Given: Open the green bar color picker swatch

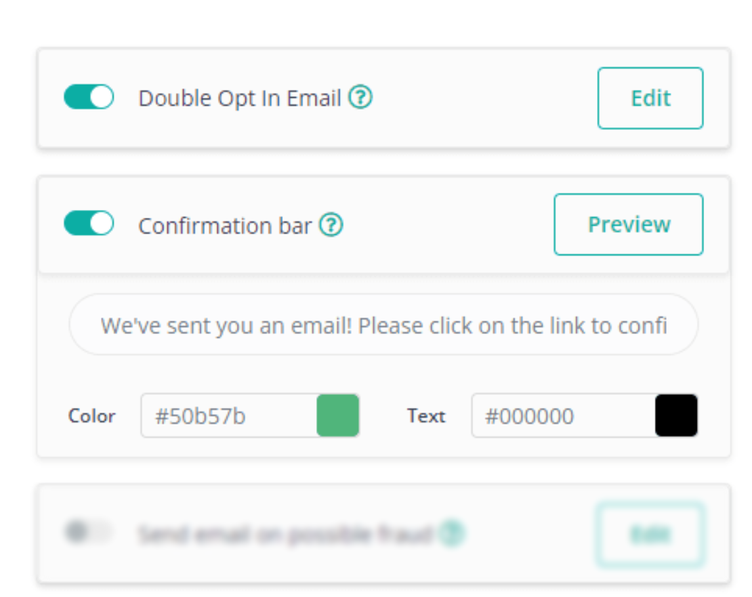Looking at the screenshot, I should coord(341,415).
